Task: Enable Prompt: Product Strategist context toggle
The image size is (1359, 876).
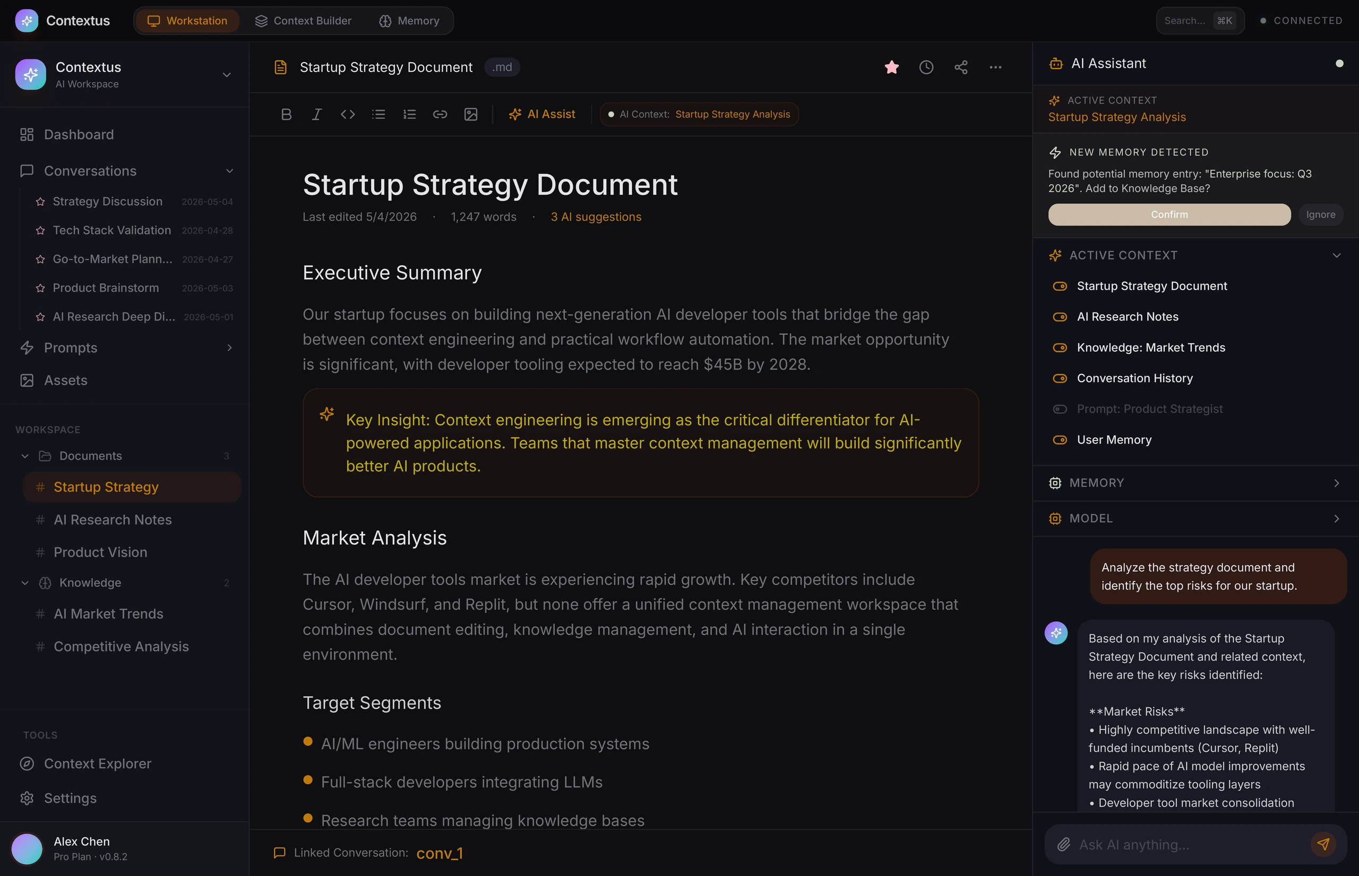Action: (x=1060, y=409)
